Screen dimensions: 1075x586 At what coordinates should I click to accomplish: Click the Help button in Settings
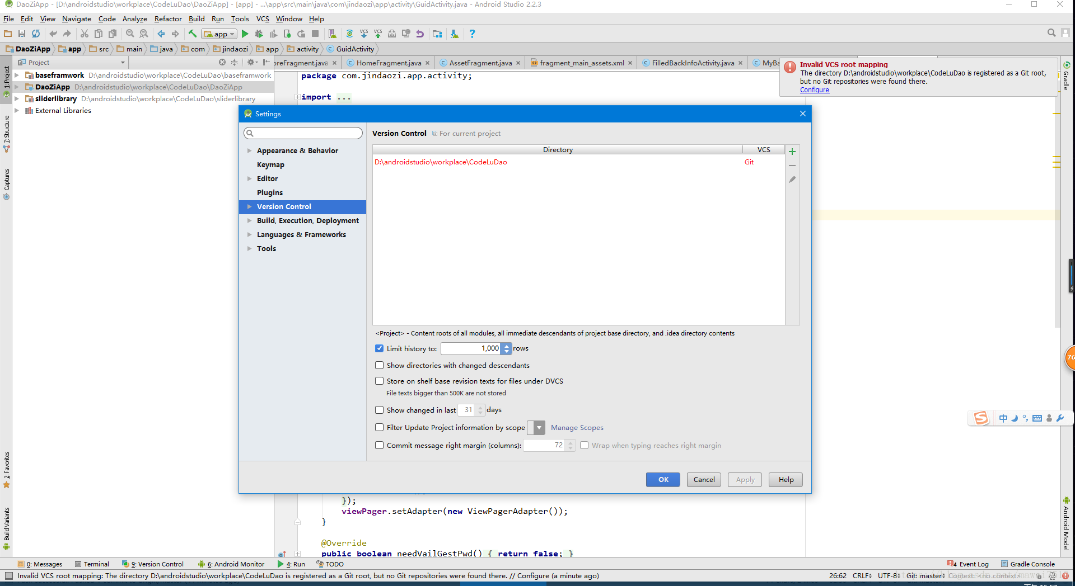click(786, 480)
